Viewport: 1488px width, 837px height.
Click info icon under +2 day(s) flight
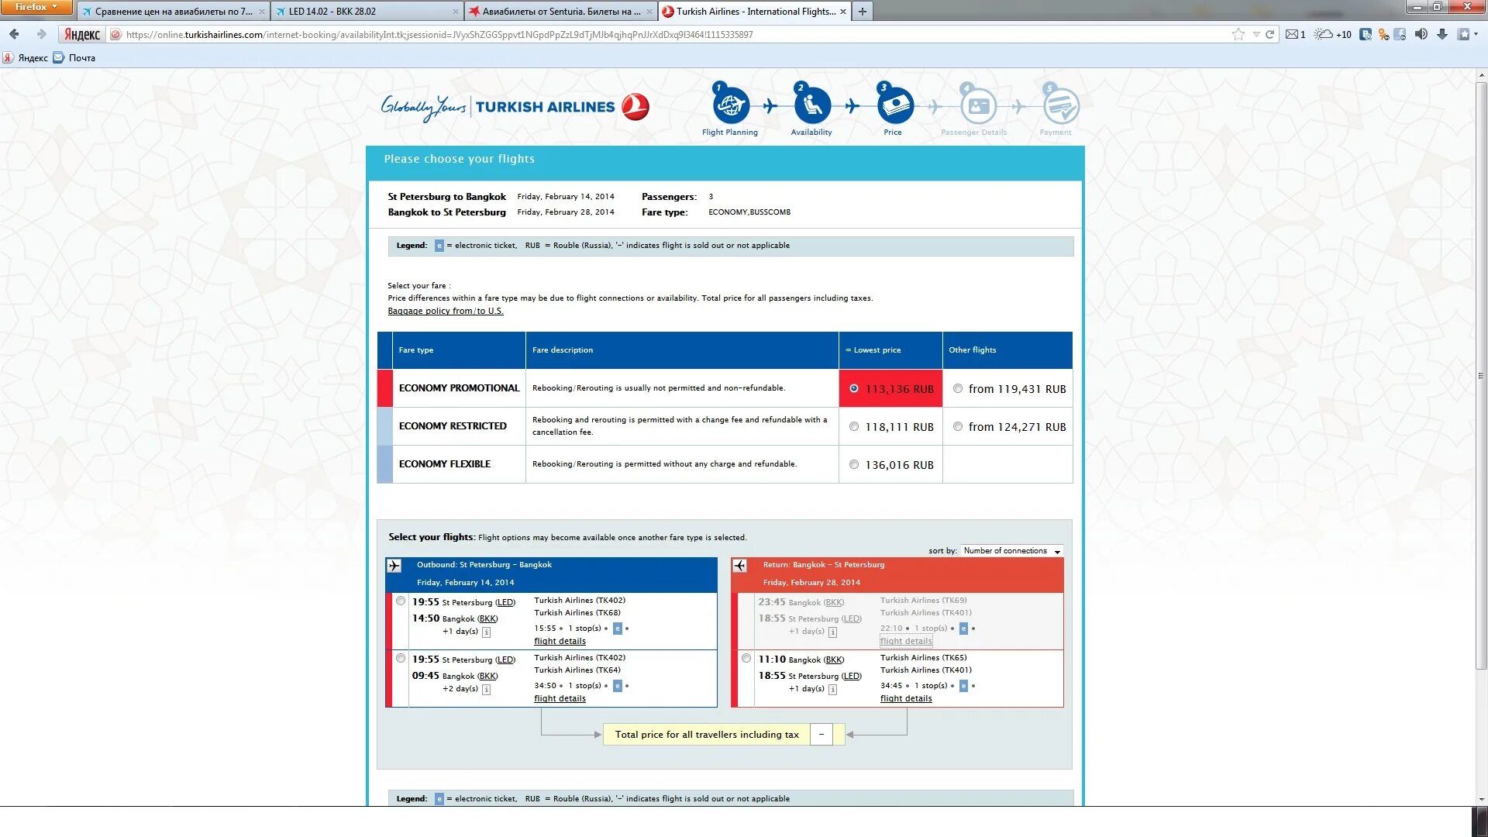486,689
